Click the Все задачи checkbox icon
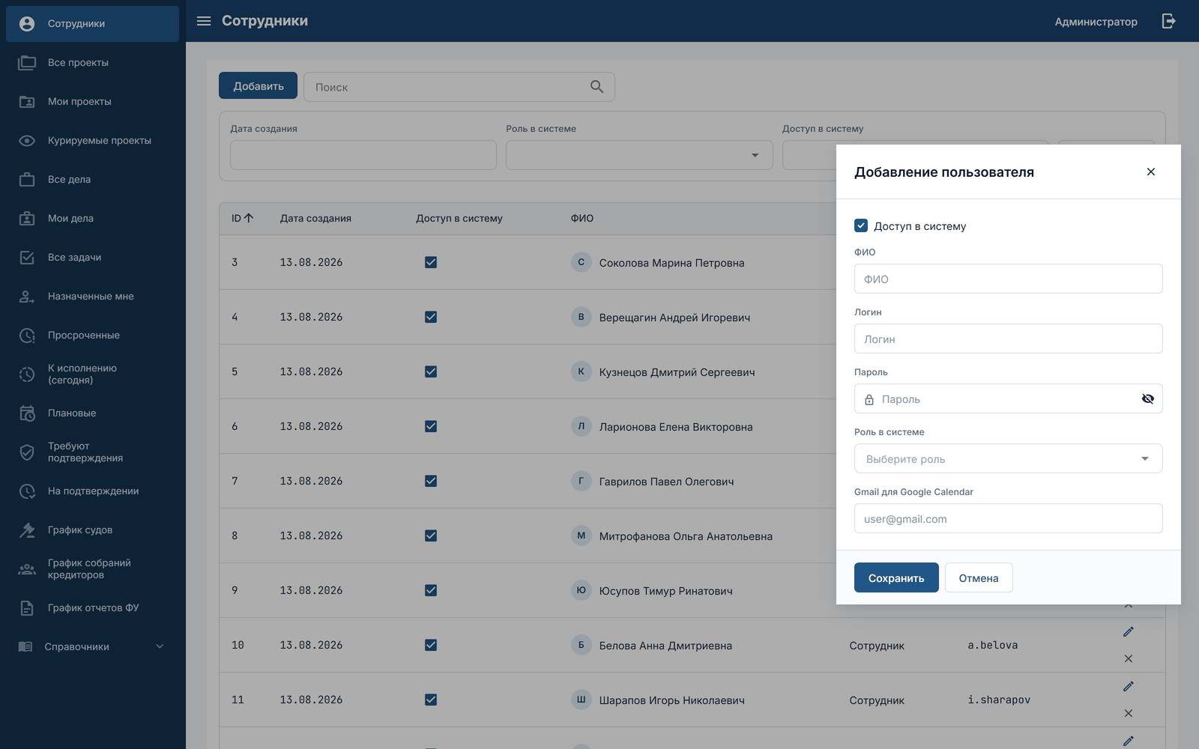 [27, 258]
